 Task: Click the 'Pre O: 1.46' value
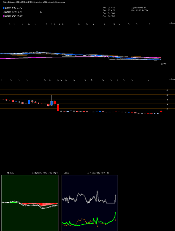pos(109,8)
